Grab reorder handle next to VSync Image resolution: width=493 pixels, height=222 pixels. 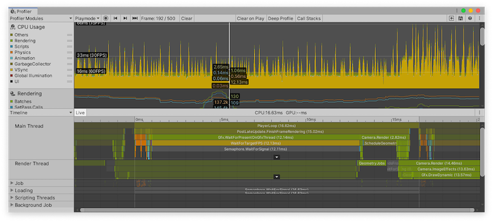pyautogui.click(x=70, y=69)
